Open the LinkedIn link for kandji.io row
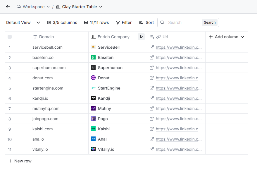The height and width of the screenshot is (177, 257). (x=179, y=98)
